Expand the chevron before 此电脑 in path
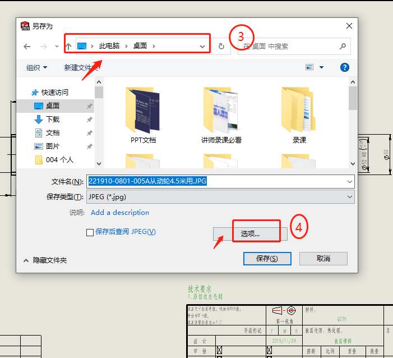 (93, 46)
